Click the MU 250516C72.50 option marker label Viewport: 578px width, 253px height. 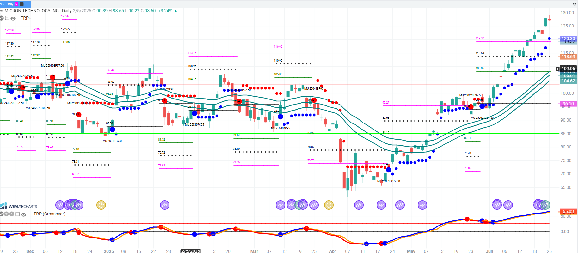[x=389, y=181]
